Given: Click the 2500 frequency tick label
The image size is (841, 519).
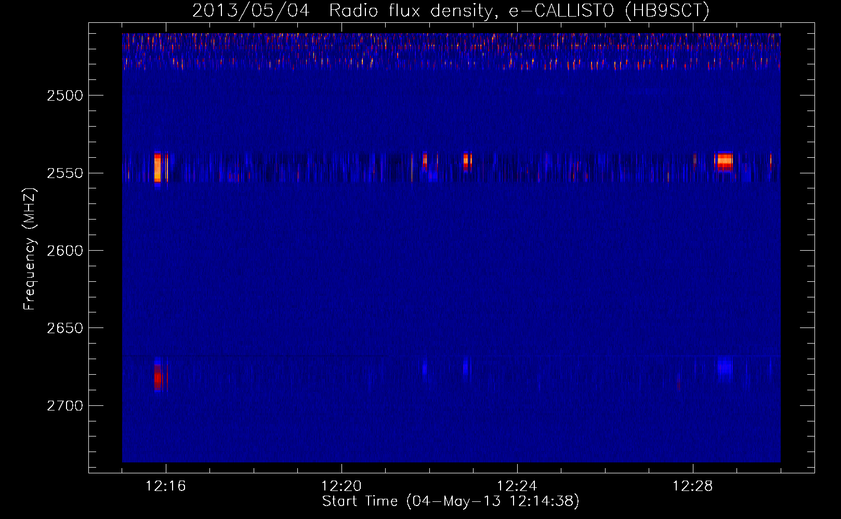Looking at the screenshot, I should (65, 95).
